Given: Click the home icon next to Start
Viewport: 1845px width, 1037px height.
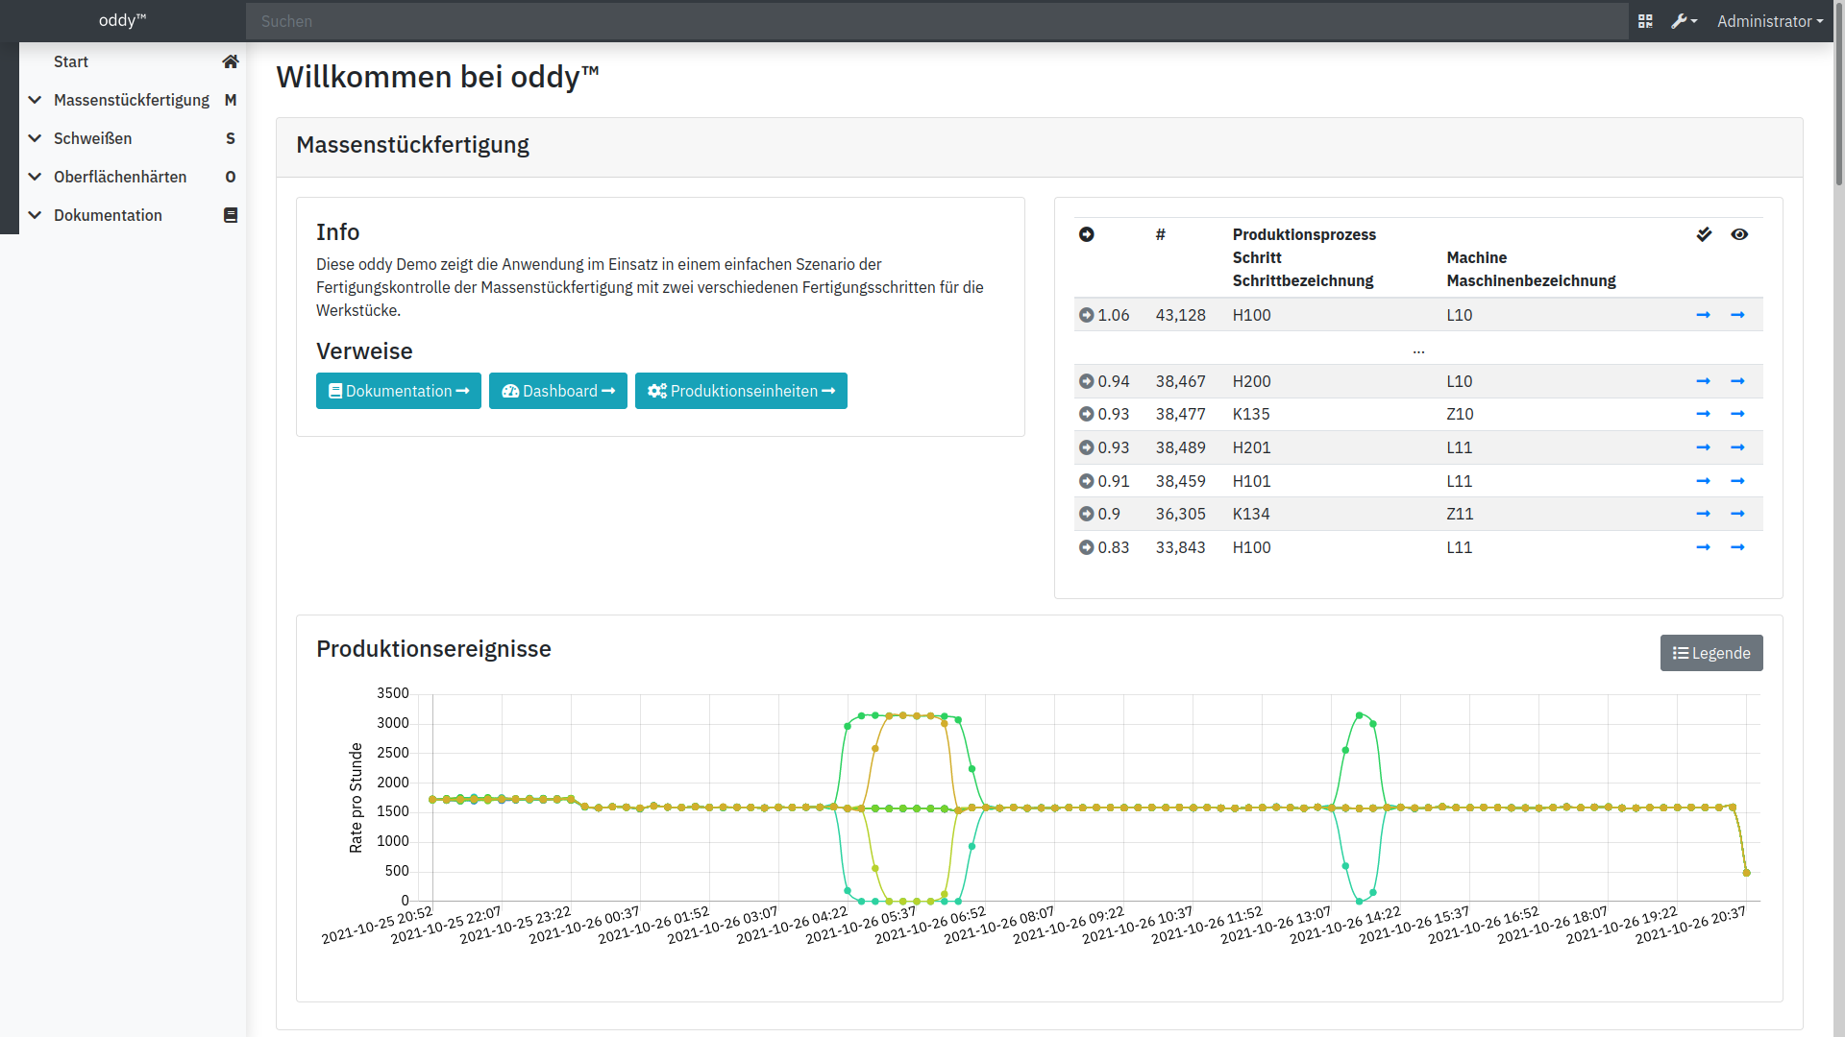Looking at the screenshot, I should (230, 61).
